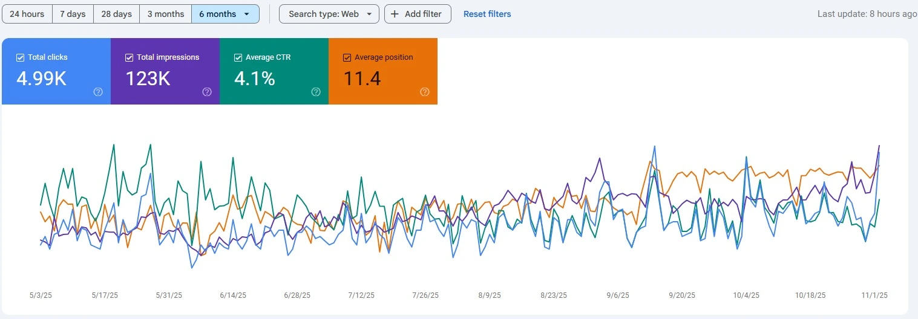The height and width of the screenshot is (319, 918).
Task: Click the plus icon in Add filter
Action: click(395, 14)
